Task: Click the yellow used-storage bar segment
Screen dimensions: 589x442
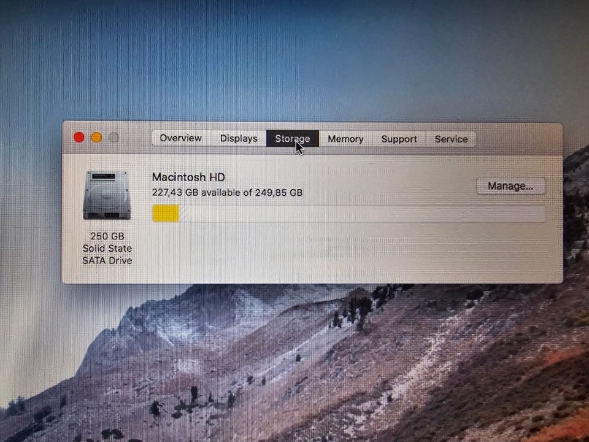Action: [x=166, y=214]
